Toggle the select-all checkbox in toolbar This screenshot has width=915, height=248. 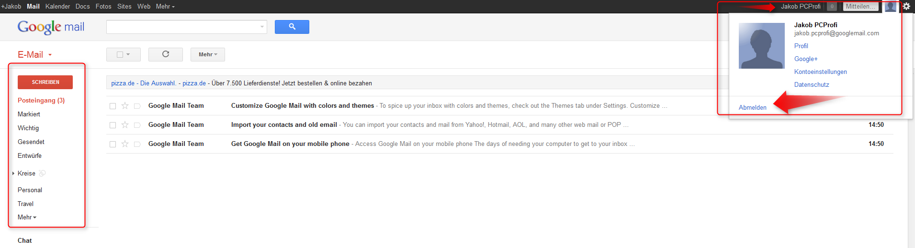tap(120, 54)
